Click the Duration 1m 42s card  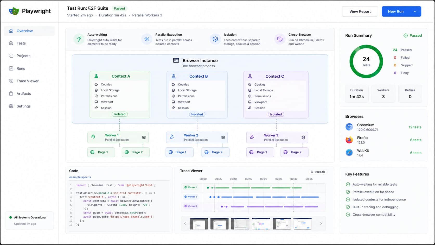357,94
